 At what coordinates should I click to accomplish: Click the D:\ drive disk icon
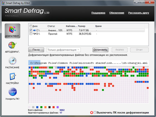click(x=34, y=34)
